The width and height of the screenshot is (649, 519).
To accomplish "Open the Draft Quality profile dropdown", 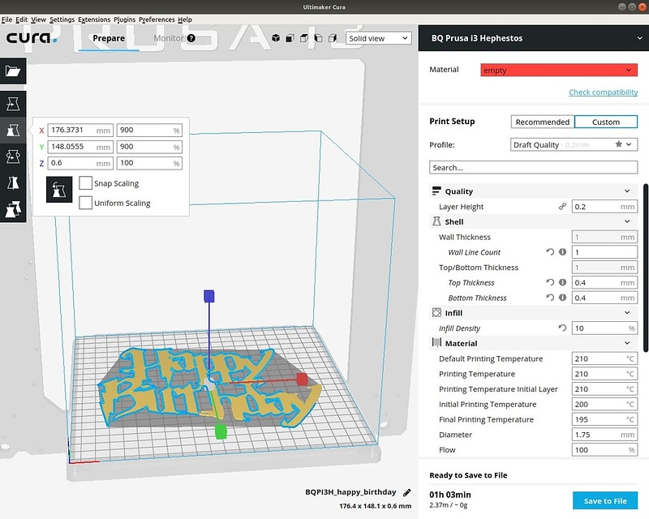I will 574,144.
